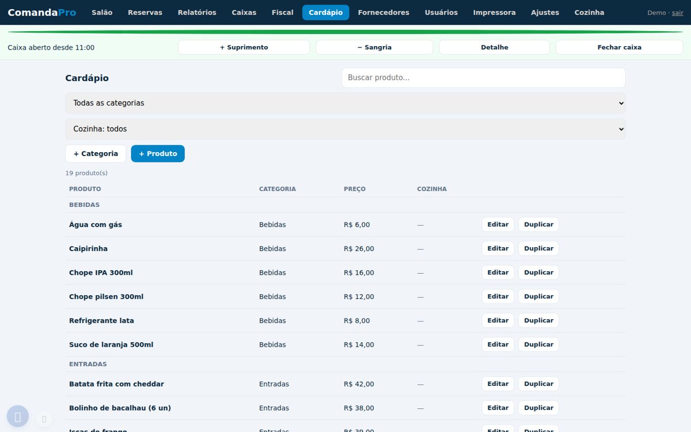Image resolution: width=691 pixels, height=432 pixels.
Task: Edit the Batata frita com cheddar item
Action: 498,384
